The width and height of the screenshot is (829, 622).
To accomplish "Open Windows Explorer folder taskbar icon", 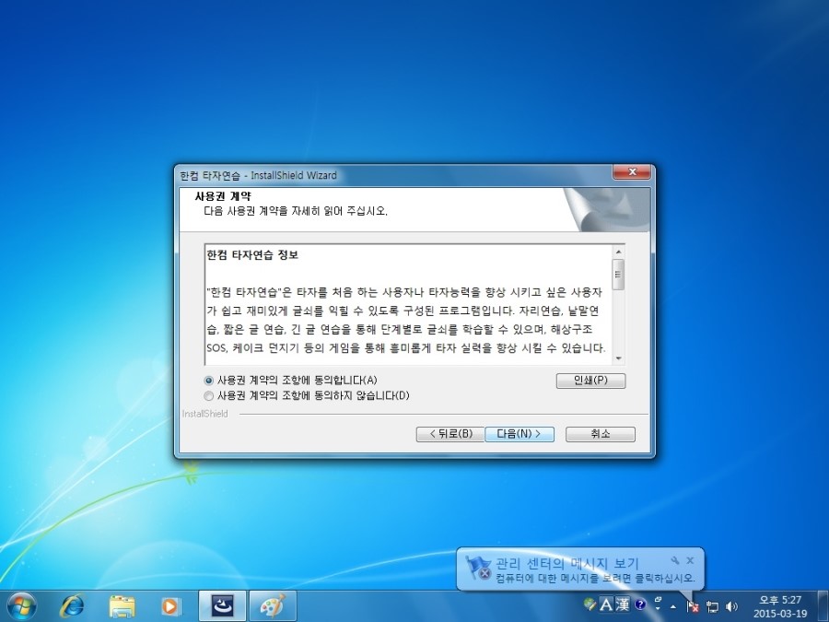I will [123, 606].
